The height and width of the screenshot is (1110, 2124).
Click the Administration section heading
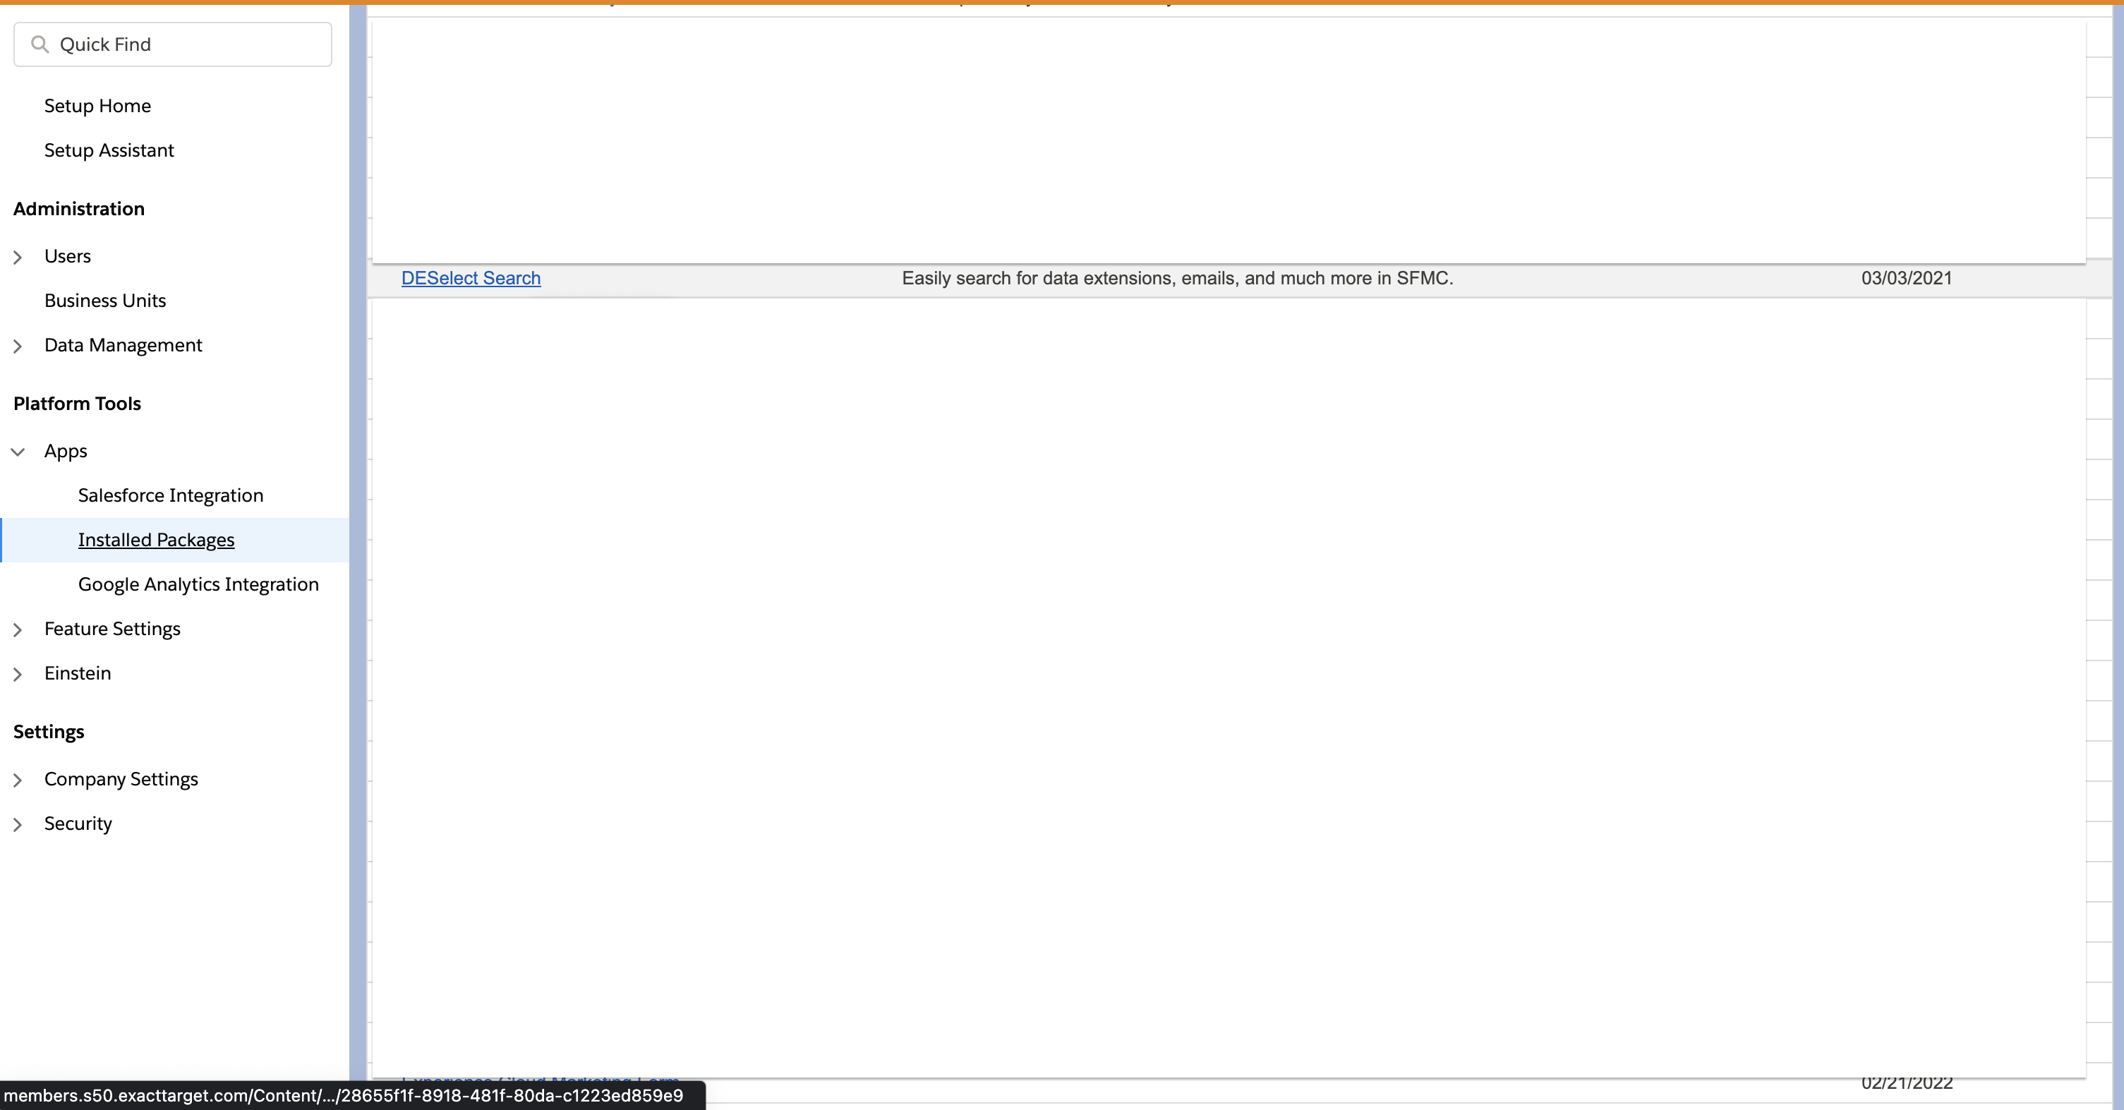point(79,209)
